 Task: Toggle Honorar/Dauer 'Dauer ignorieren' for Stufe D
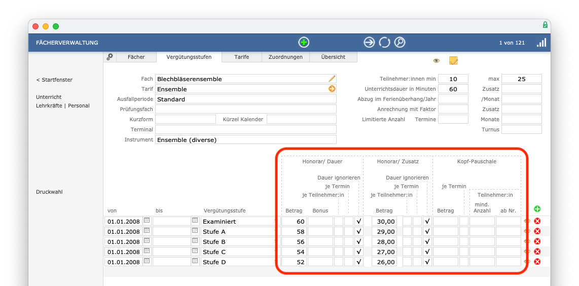pyautogui.click(x=358, y=262)
